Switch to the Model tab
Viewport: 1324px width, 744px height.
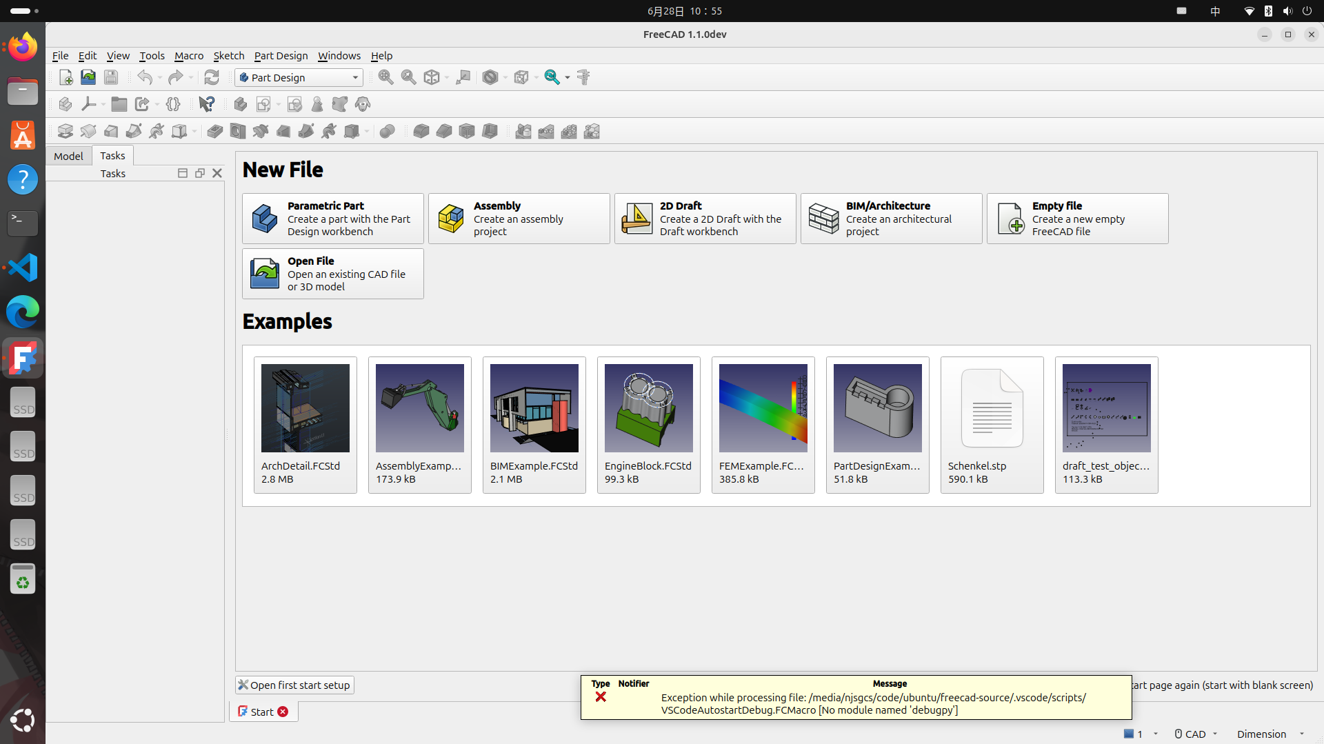(68, 156)
